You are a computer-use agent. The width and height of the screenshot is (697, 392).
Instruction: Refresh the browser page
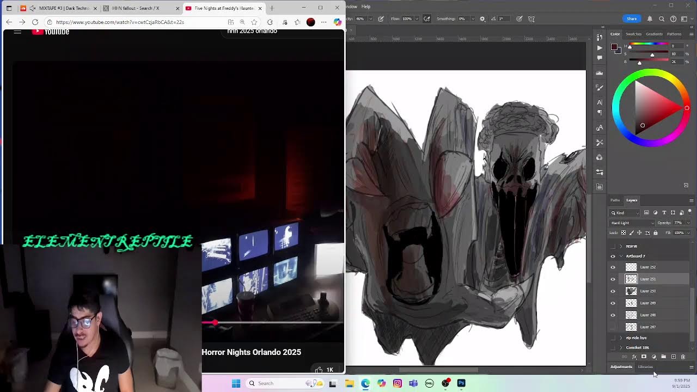coord(35,22)
